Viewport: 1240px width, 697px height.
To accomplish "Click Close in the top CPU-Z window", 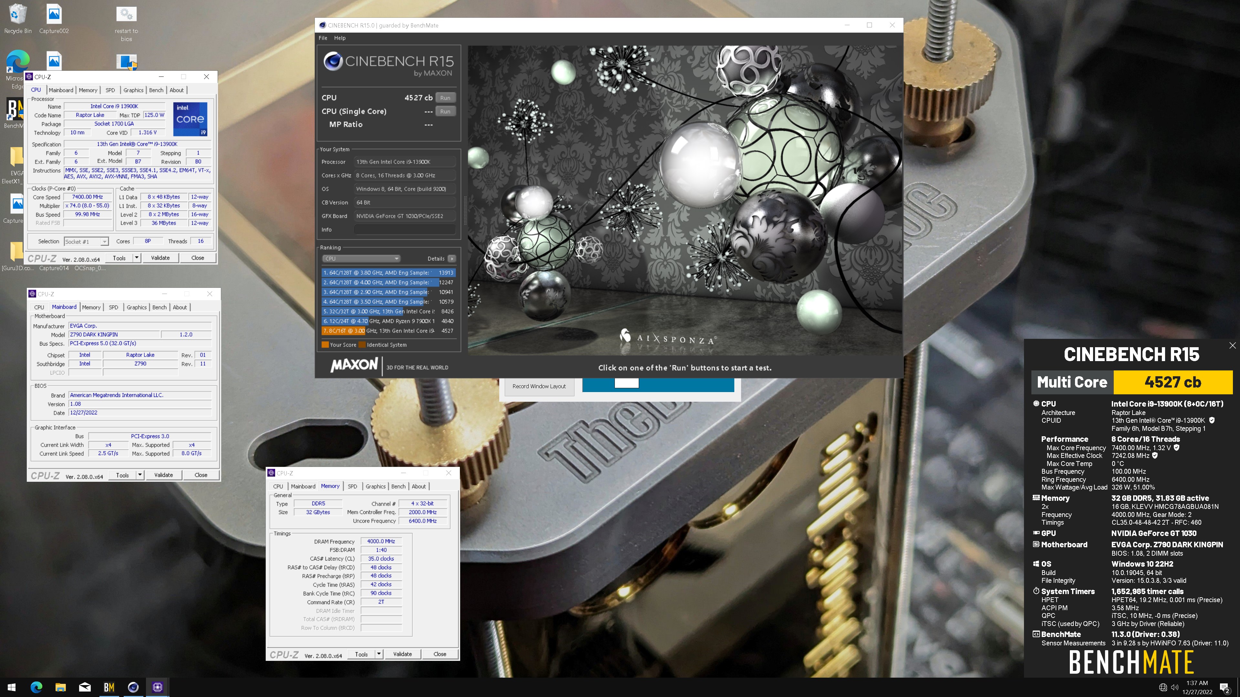I will point(198,258).
